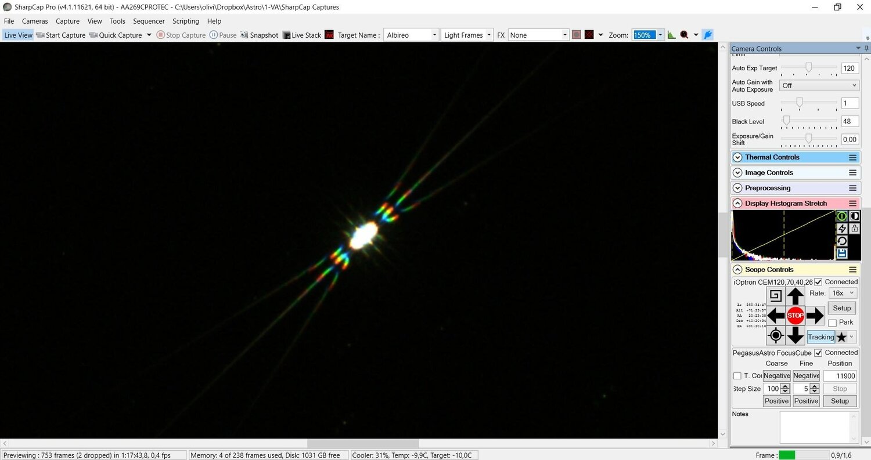The width and height of the screenshot is (871, 460).
Task: Click the spiral search icon in Scope Controls
Action: (x=776, y=296)
